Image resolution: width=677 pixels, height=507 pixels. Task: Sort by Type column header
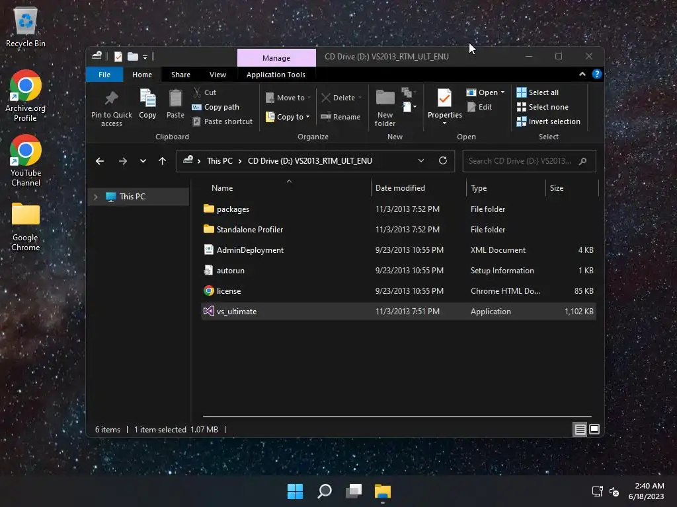(479, 188)
